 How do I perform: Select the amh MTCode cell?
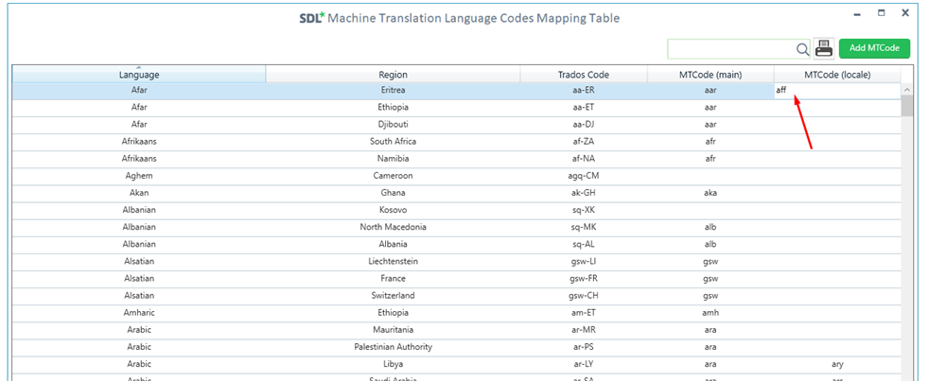tap(710, 313)
